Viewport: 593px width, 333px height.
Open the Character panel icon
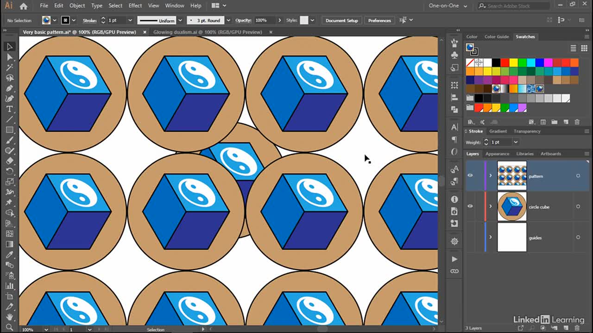pos(454,127)
